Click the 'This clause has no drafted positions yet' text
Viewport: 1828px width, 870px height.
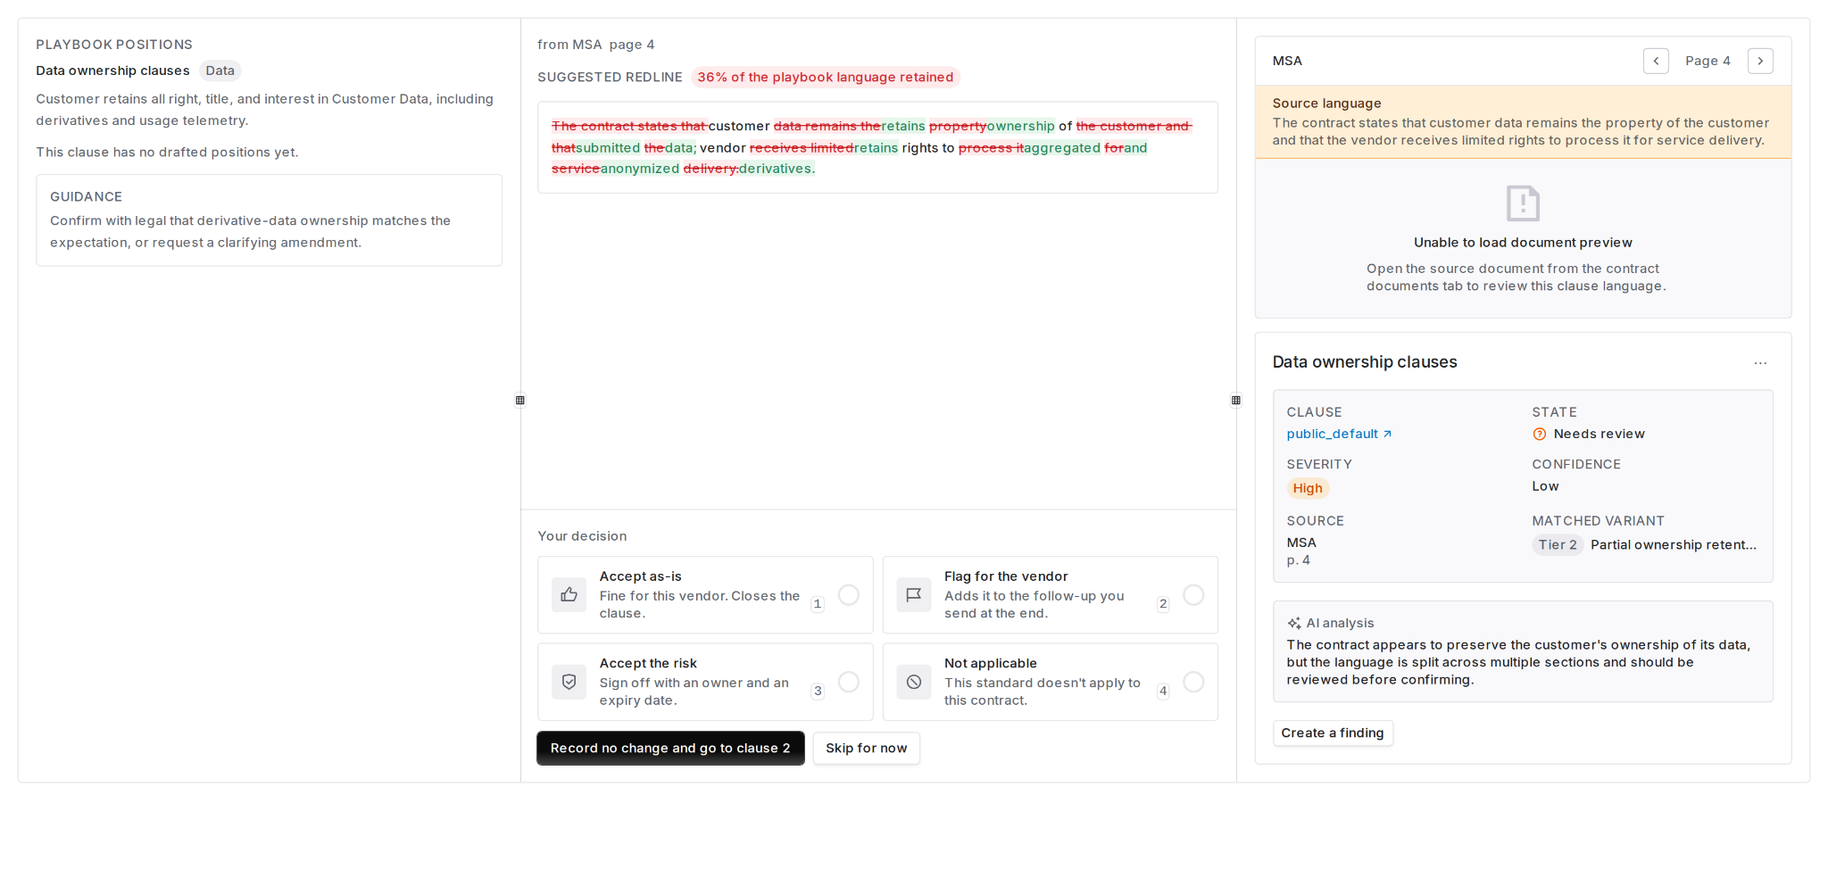click(x=167, y=153)
